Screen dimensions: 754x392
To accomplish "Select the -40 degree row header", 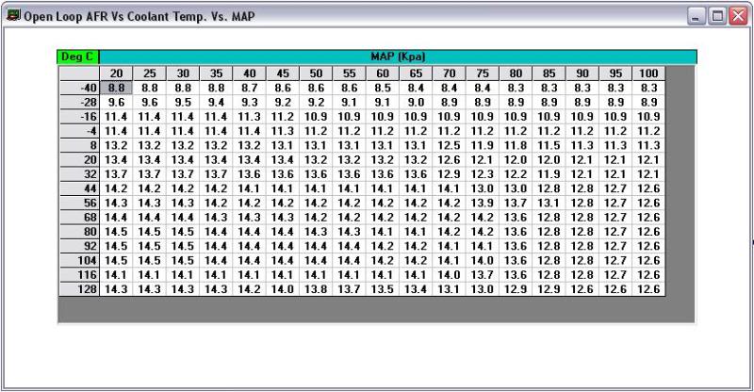I will coord(79,88).
